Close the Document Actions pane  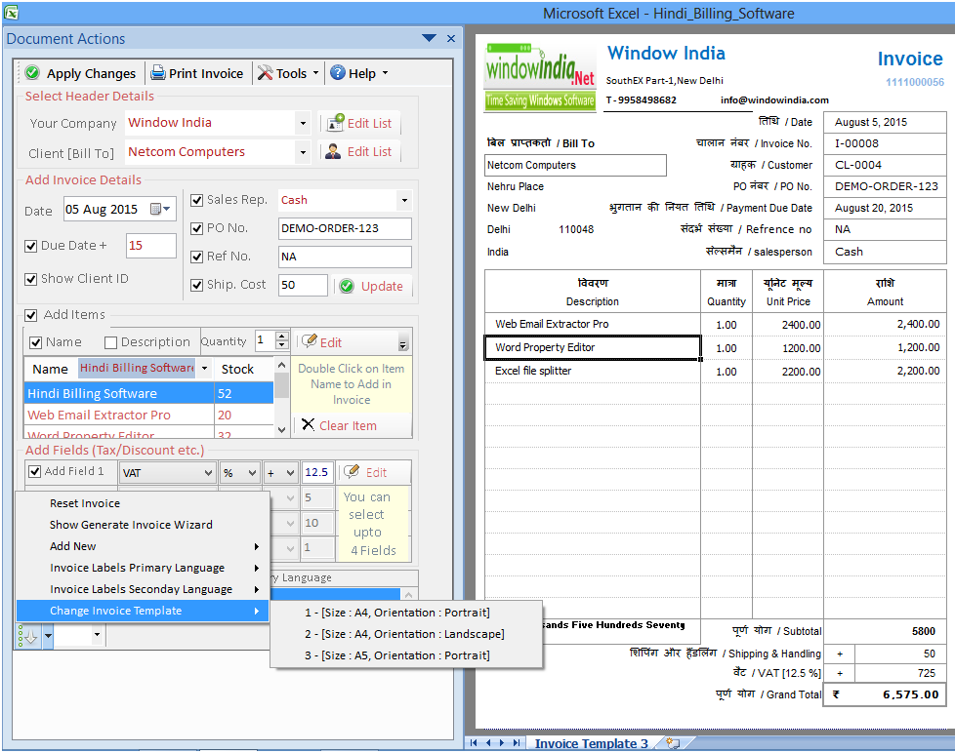coord(451,38)
